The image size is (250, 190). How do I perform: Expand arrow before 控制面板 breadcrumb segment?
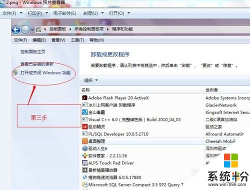[45, 29]
